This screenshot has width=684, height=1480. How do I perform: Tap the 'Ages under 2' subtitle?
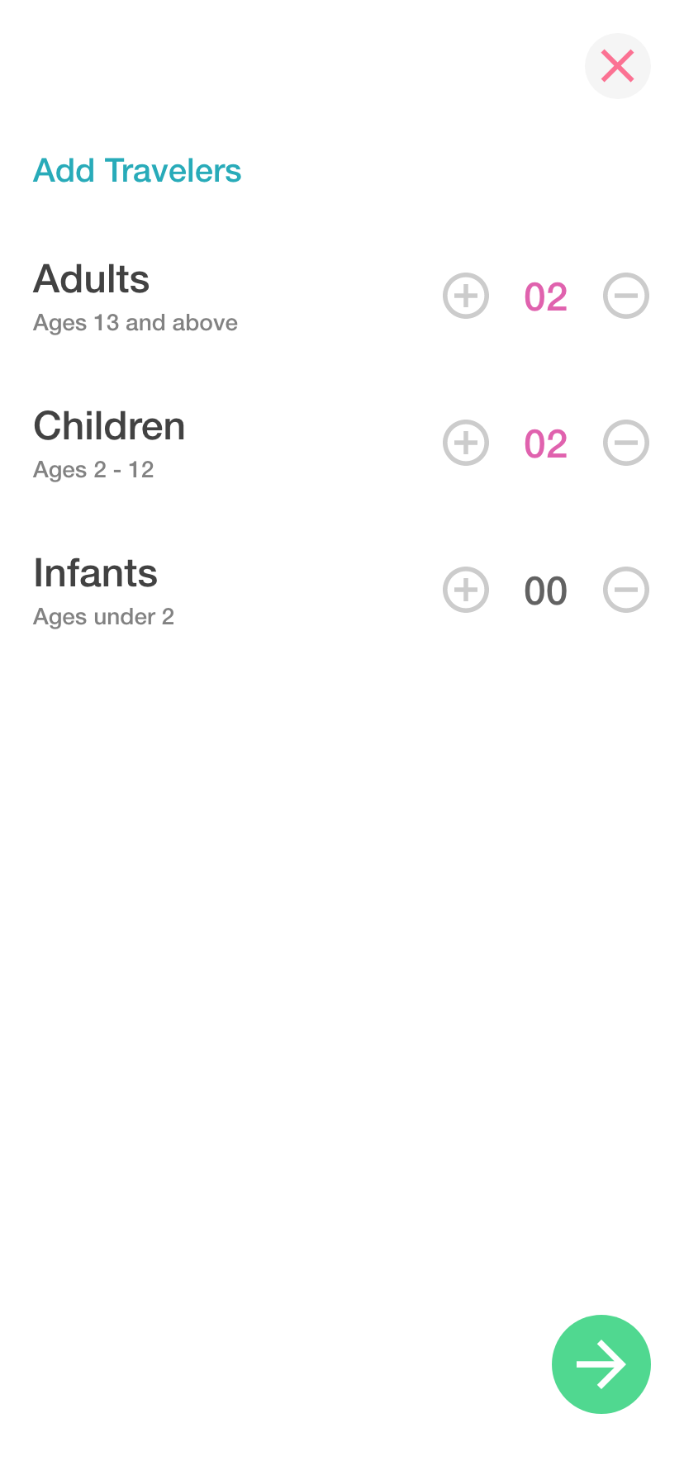pyautogui.click(x=103, y=617)
